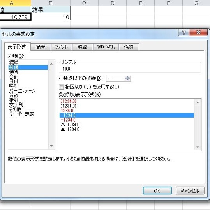210x210 pixels.
Task: Select black (1234.0) negative format
Action: coord(127,106)
